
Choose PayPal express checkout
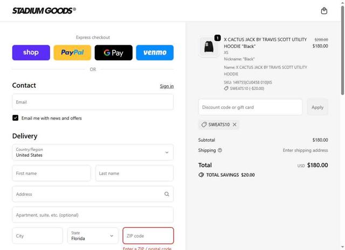coord(72,52)
